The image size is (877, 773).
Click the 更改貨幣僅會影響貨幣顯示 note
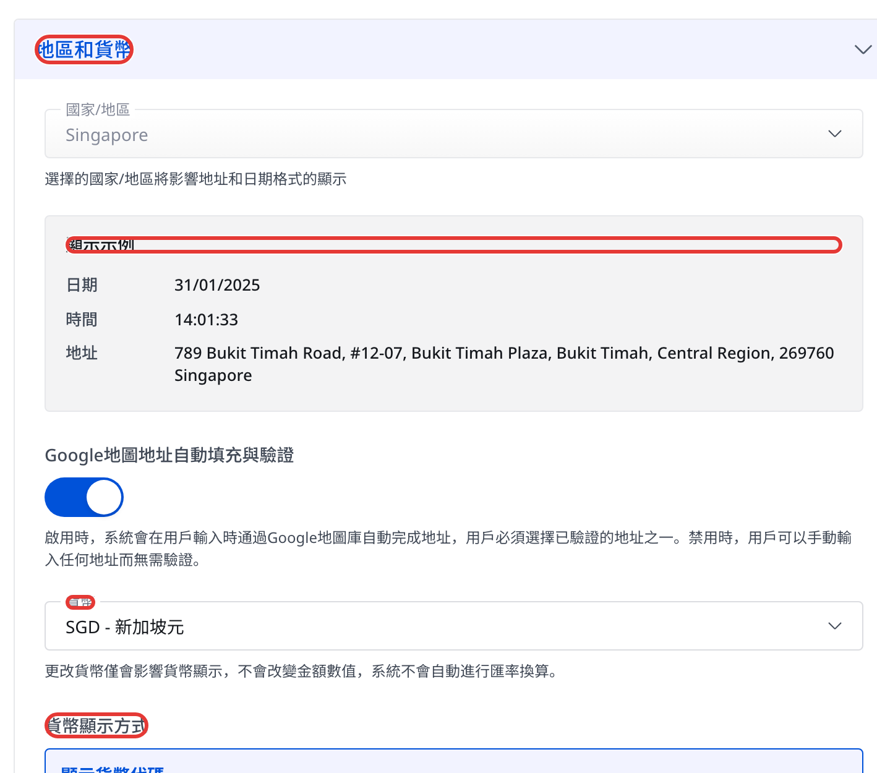(301, 671)
